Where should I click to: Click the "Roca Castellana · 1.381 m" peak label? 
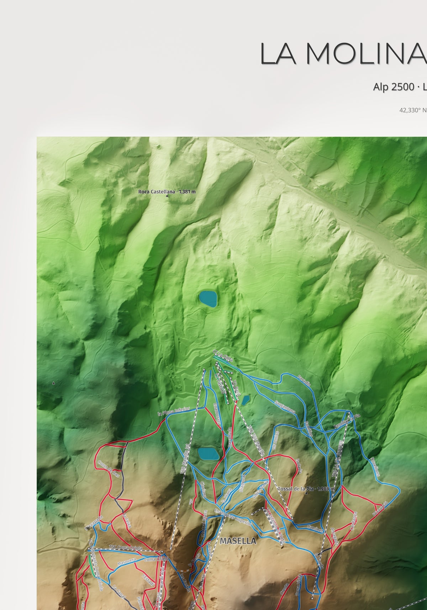167,191
